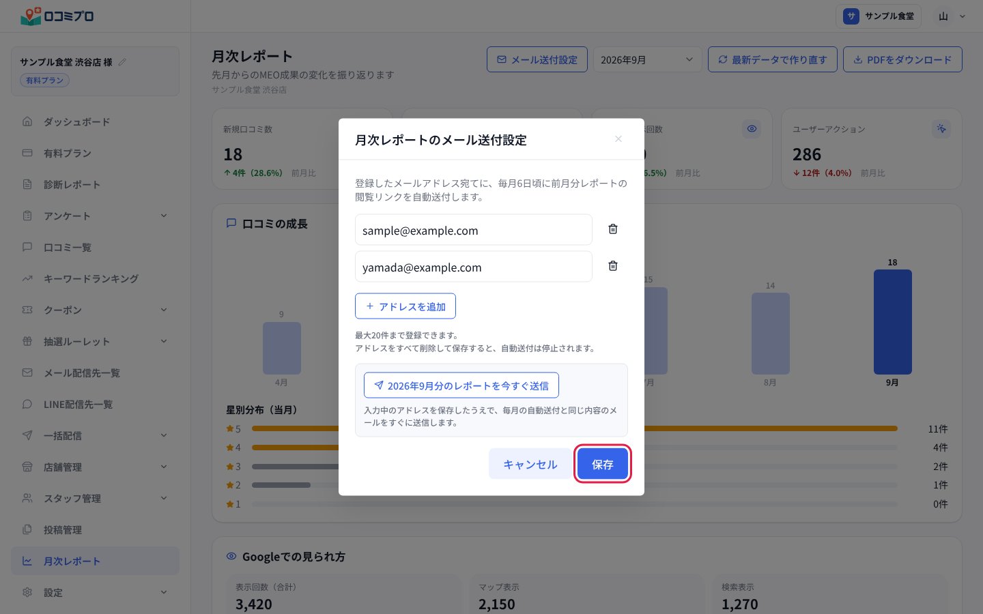This screenshot has height=614, width=983.
Task: Open LINE配信先一覧 sidebar item
Action: tap(95, 404)
